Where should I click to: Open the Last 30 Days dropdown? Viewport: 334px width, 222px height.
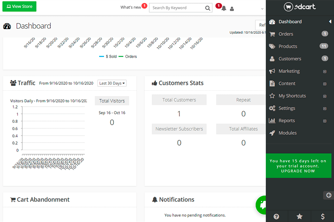point(112,83)
